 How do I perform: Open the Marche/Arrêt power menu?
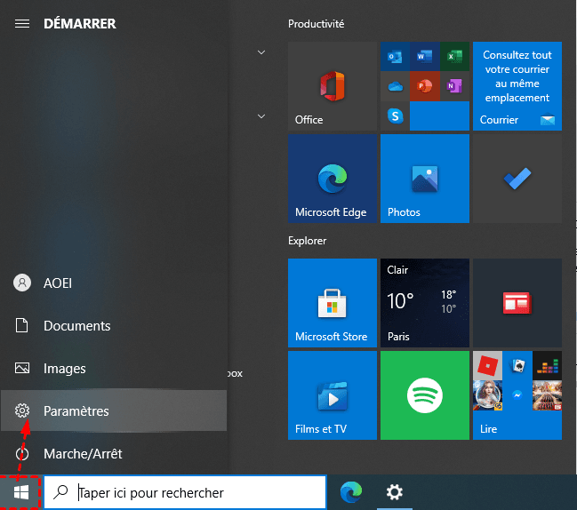click(x=114, y=453)
